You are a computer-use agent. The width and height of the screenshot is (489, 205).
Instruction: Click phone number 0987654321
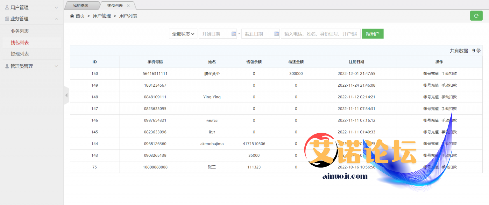155,120
